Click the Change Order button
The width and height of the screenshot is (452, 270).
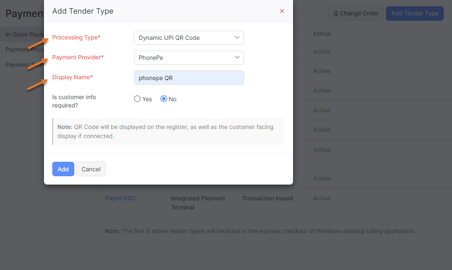click(x=356, y=13)
